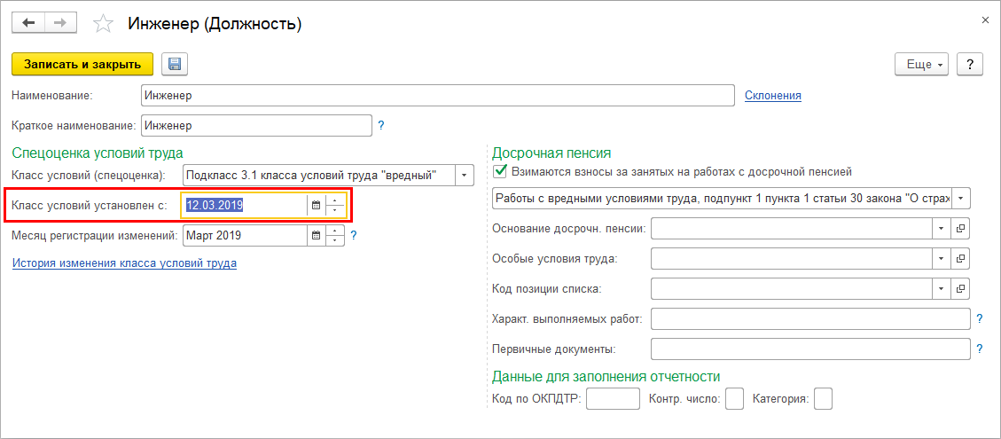Open the list position code record icon
The image size is (1001, 439).
[x=959, y=289]
